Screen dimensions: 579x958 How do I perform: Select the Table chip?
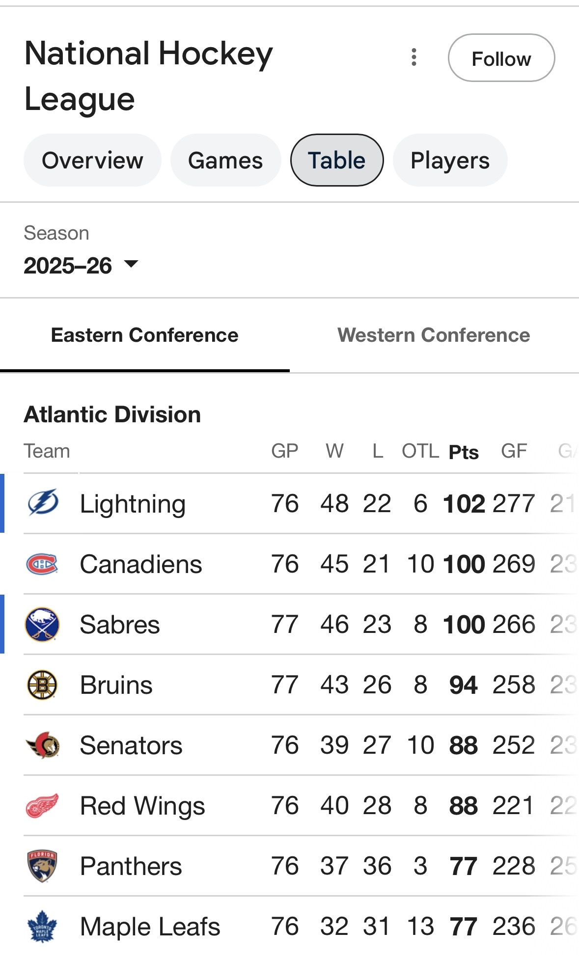[336, 161]
